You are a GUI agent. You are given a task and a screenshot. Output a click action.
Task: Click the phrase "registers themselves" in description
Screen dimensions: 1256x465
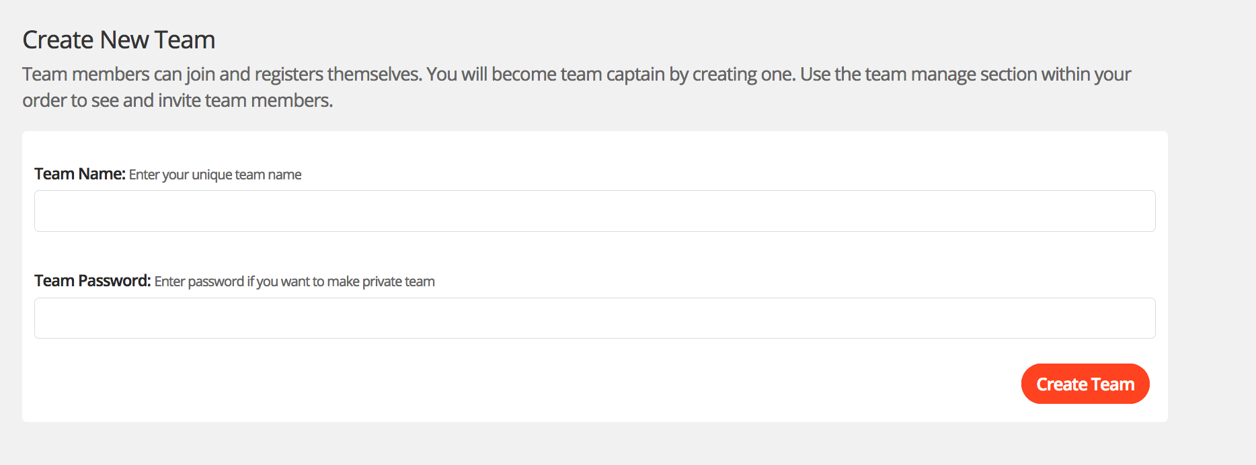click(338, 74)
